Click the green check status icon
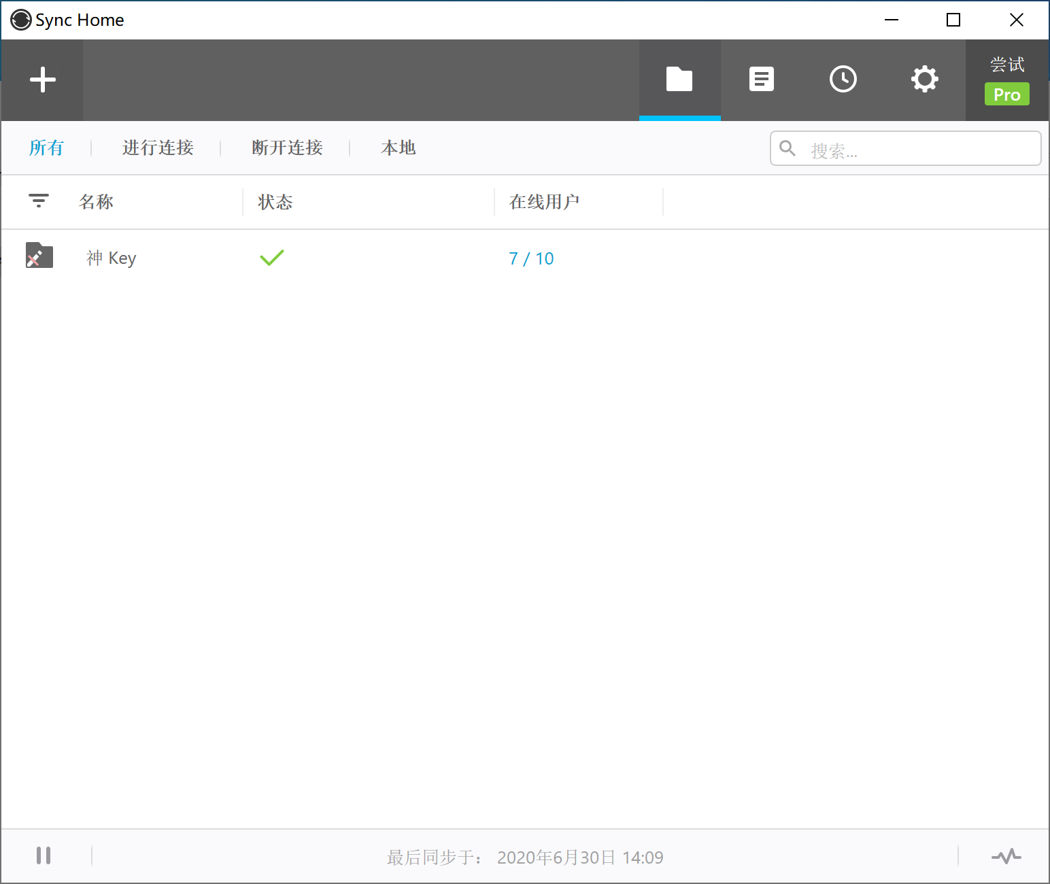Screen dimensions: 1050x884 (272, 258)
